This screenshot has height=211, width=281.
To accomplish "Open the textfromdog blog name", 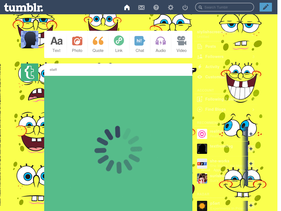I will [x=221, y=146].
